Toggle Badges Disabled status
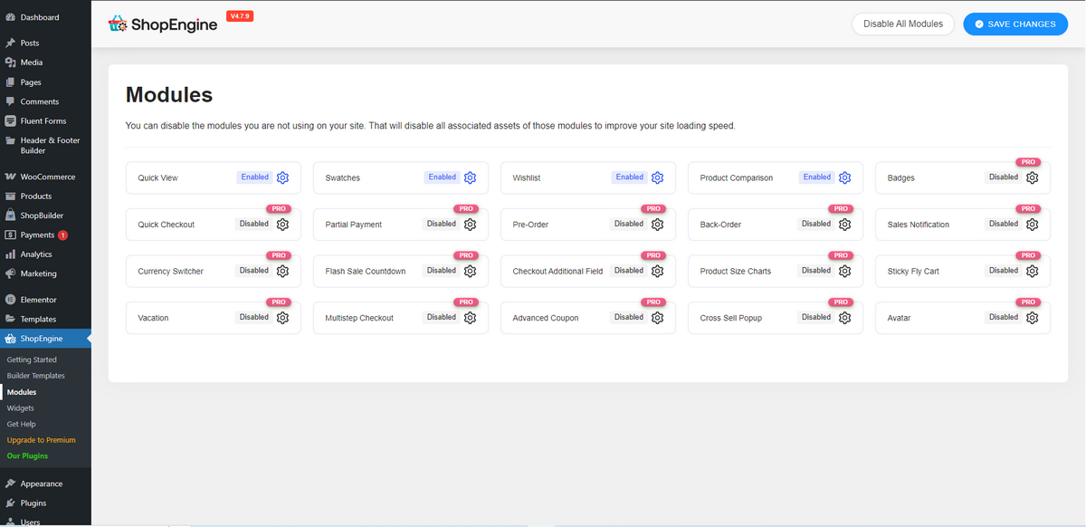The image size is (1086, 527). tap(1004, 177)
